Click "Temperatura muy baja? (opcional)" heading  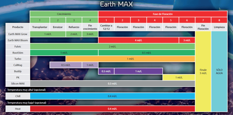[27, 102]
